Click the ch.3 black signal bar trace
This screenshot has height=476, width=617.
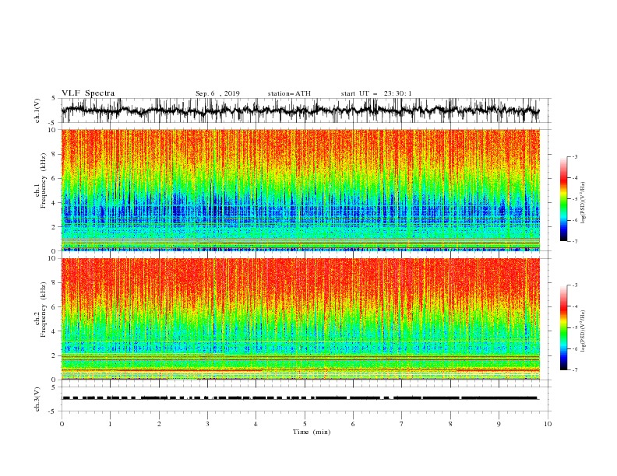click(301, 398)
